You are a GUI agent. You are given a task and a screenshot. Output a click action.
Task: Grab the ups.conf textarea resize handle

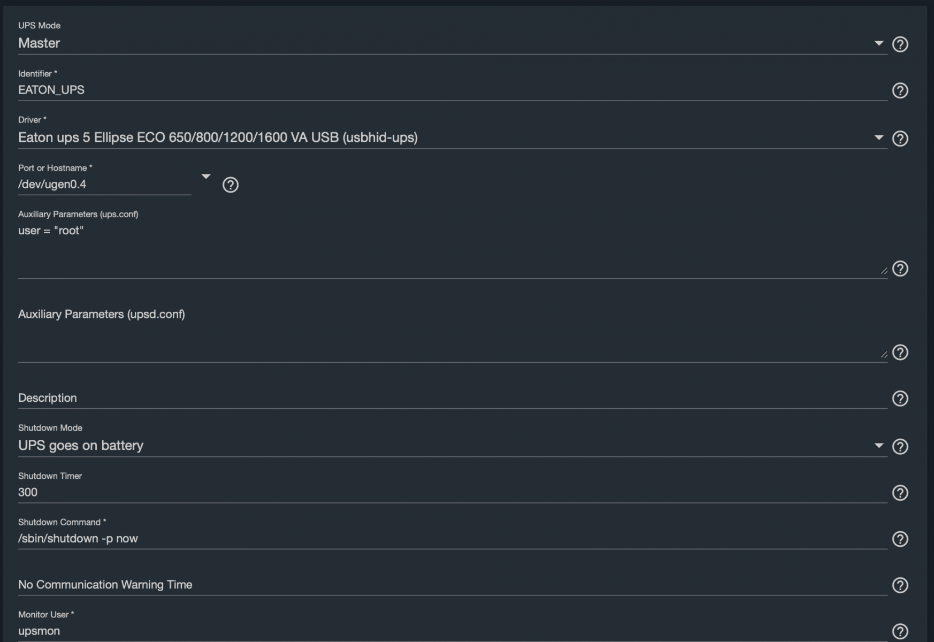tap(884, 271)
